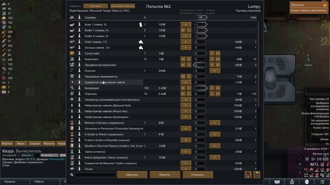Reset Продвинутый компонент with 0 button
This screenshot has height=185, width=330.
[218, 65]
